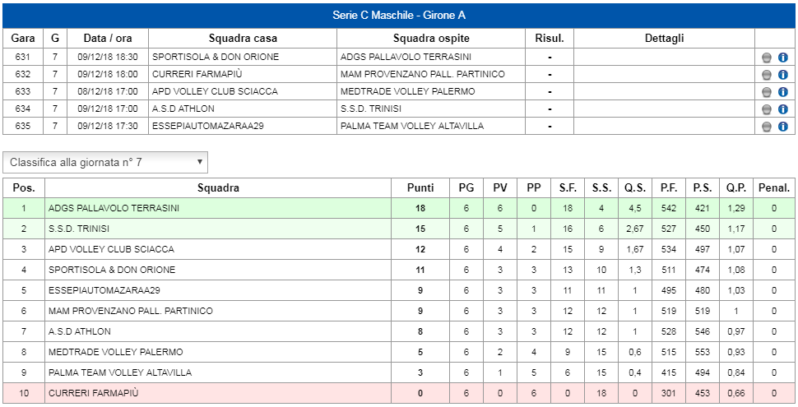Click gray status icon for match 631
Viewport: 798px width, 407px height.
(767, 58)
